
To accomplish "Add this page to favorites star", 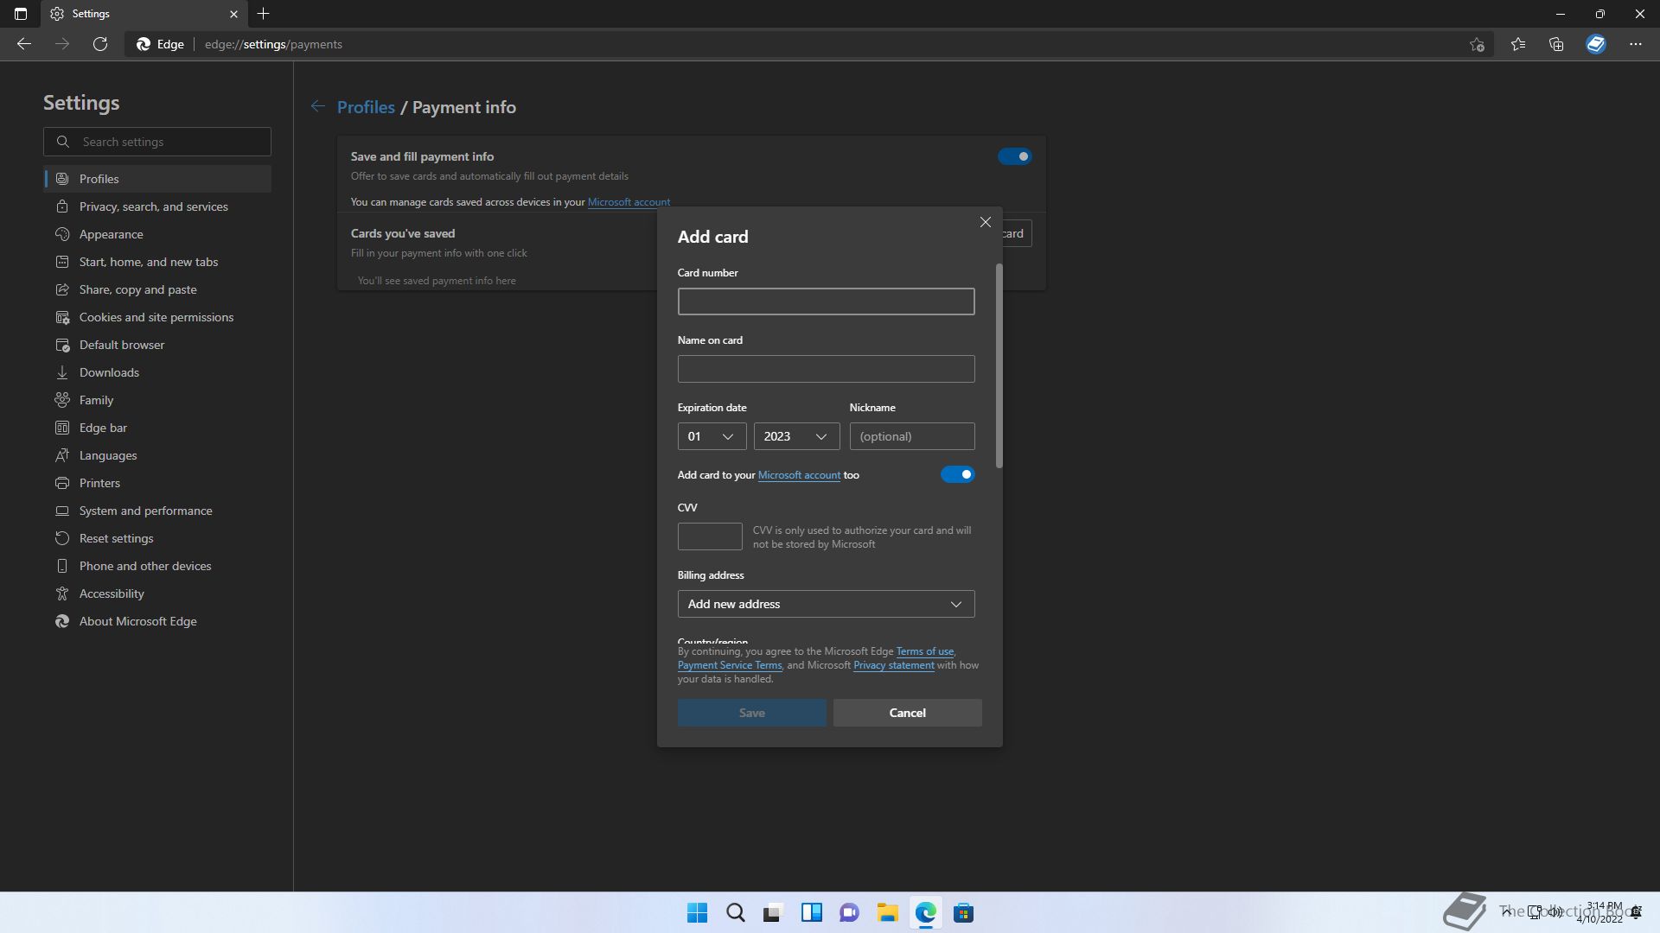I will (x=1477, y=44).
